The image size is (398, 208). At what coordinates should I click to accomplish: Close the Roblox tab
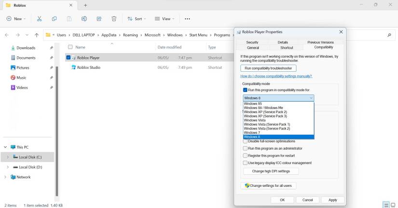tap(71, 5)
